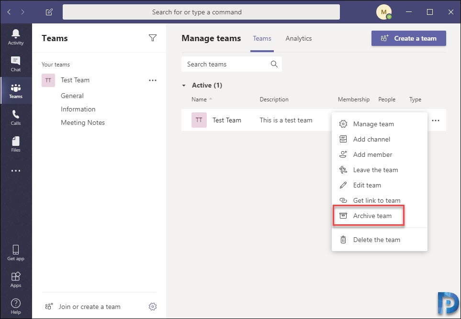This screenshot has width=461, height=319.
Task: Click the Type column header
Action: pos(415,99)
